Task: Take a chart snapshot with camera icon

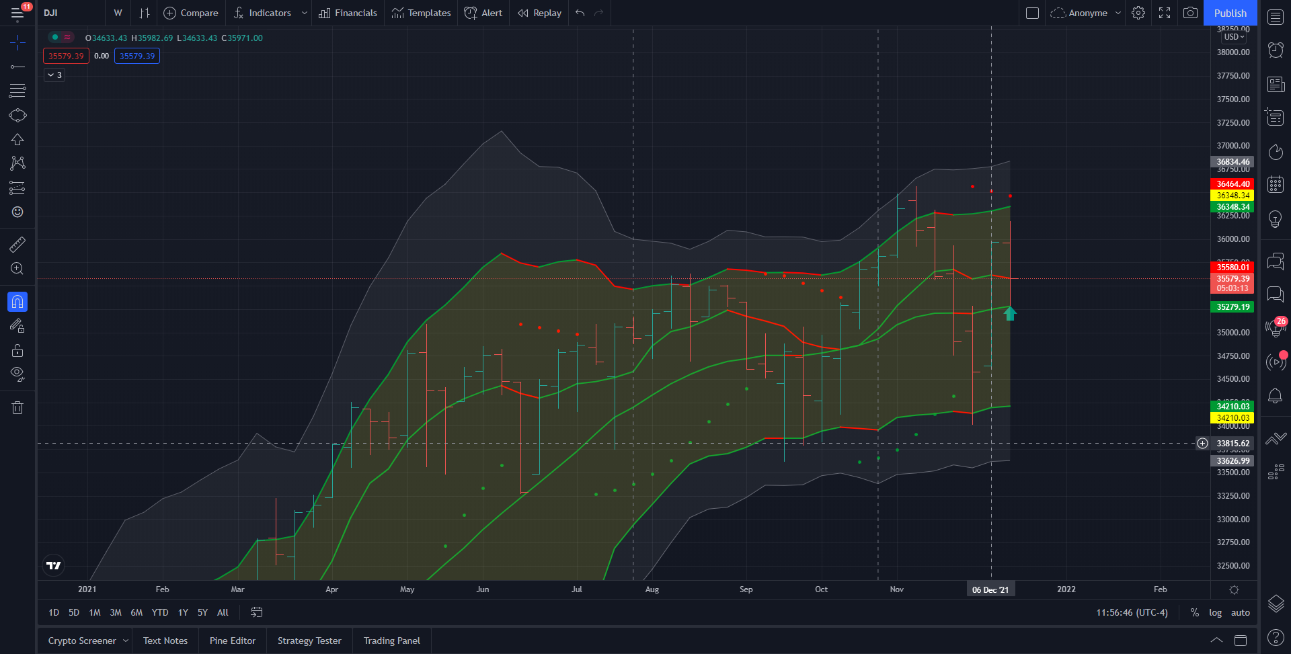Action: click(1190, 13)
